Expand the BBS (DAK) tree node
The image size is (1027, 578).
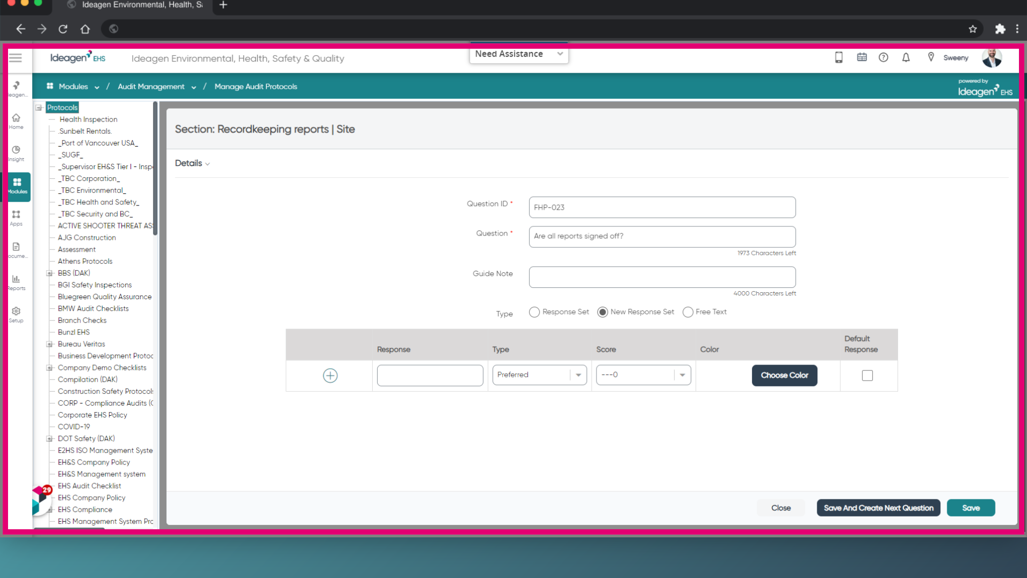tap(49, 273)
